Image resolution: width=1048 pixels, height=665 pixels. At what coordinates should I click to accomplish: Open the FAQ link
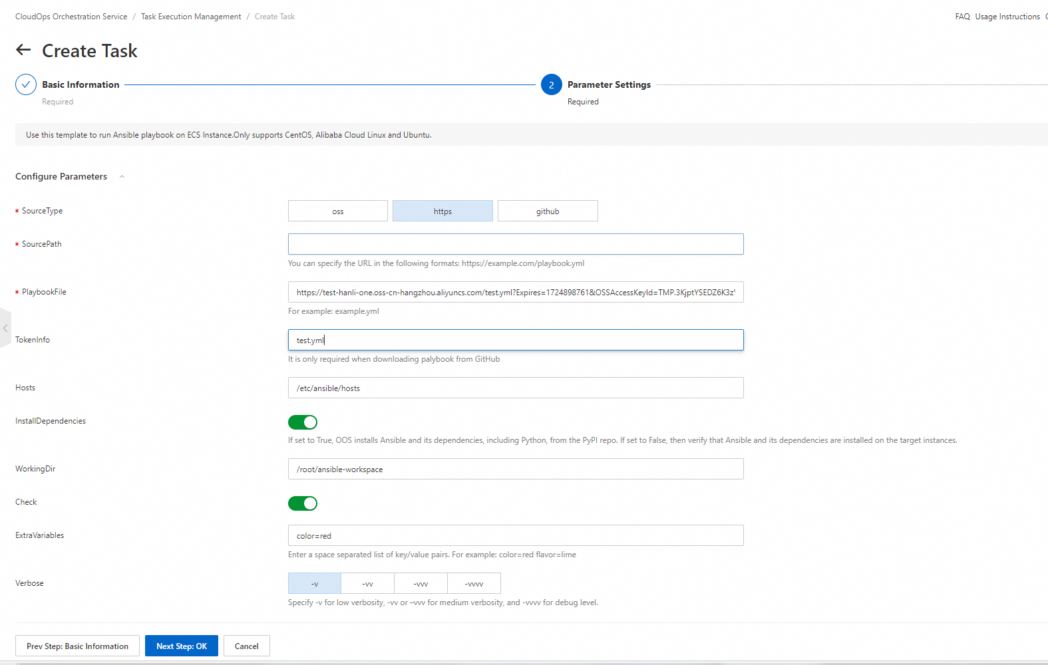[962, 17]
